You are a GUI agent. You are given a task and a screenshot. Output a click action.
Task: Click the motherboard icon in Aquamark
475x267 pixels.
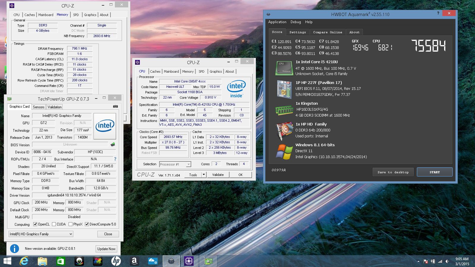pyautogui.click(x=284, y=89)
